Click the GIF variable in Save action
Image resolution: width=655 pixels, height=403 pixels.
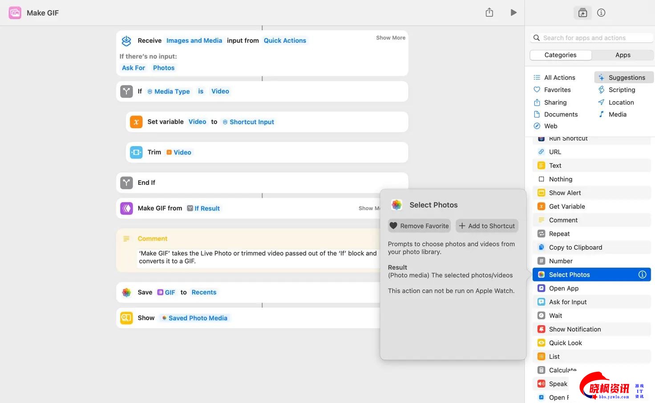166,293
